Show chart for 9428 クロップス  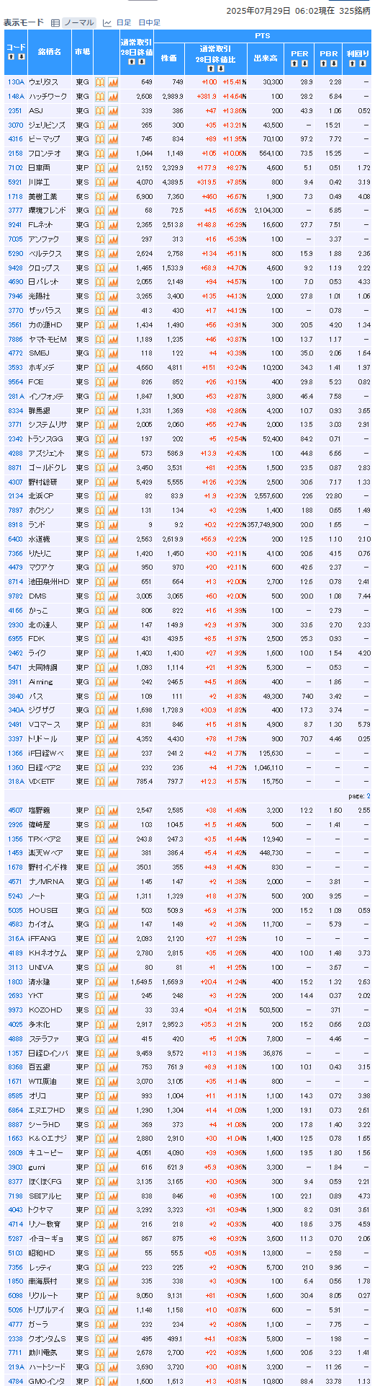[x=113, y=268]
